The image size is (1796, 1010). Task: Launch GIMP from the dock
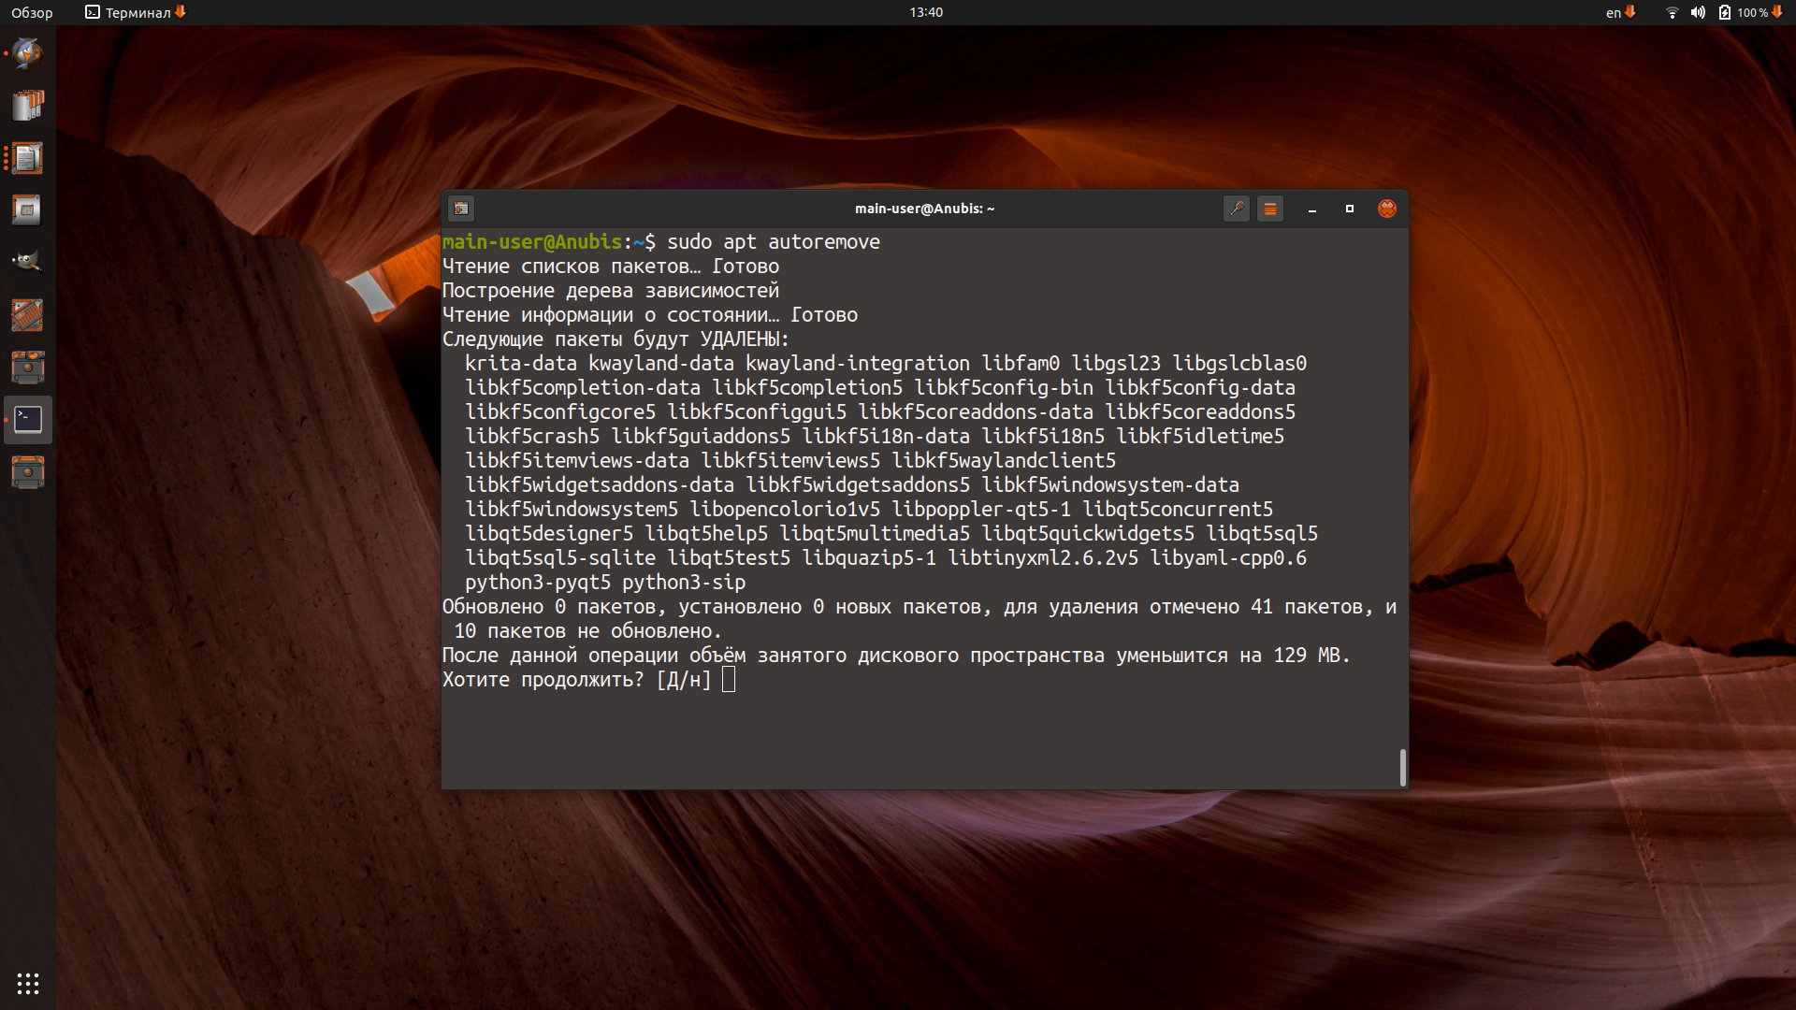point(27,263)
